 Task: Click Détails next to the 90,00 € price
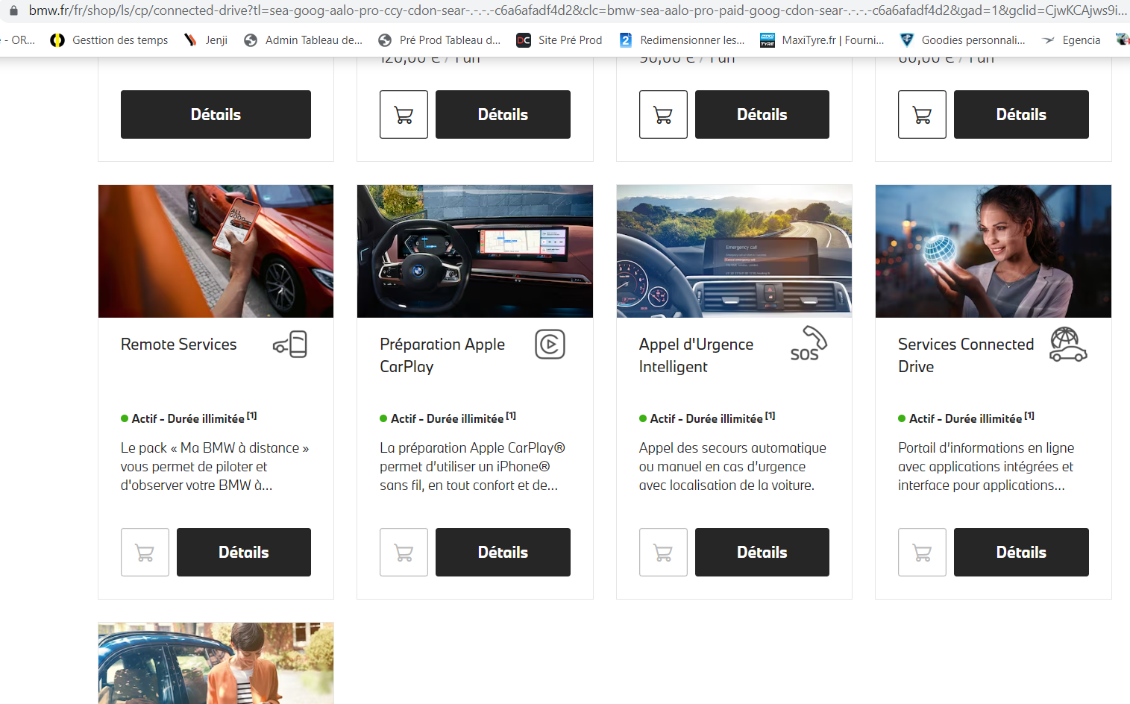tap(762, 114)
